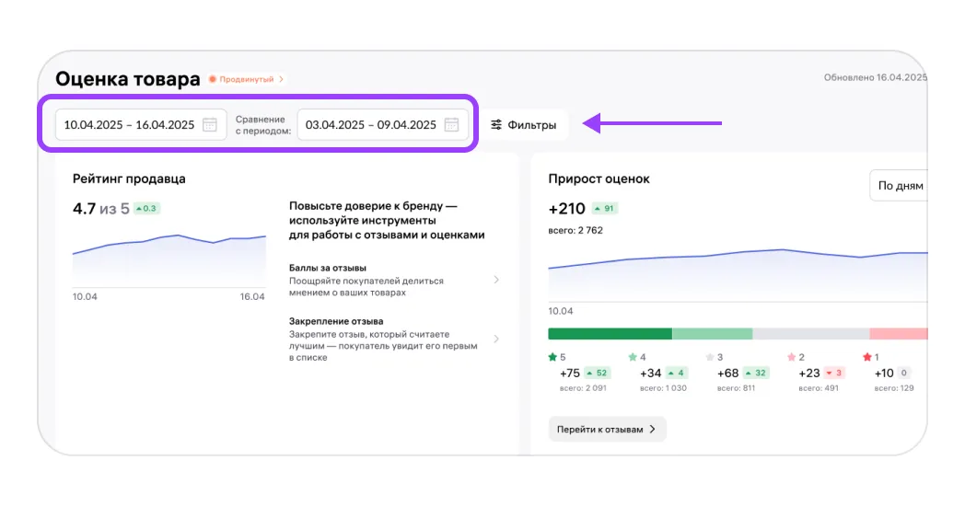Open the По дням dropdown
Image resolution: width=965 pixels, height=506 pixels.
(899, 185)
